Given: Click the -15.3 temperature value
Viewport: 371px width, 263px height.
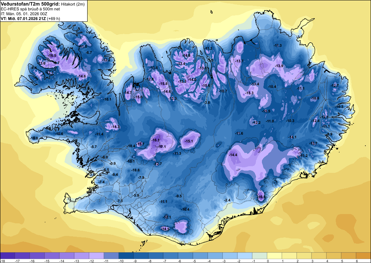Looking at the screenshot, I should (249, 93).
